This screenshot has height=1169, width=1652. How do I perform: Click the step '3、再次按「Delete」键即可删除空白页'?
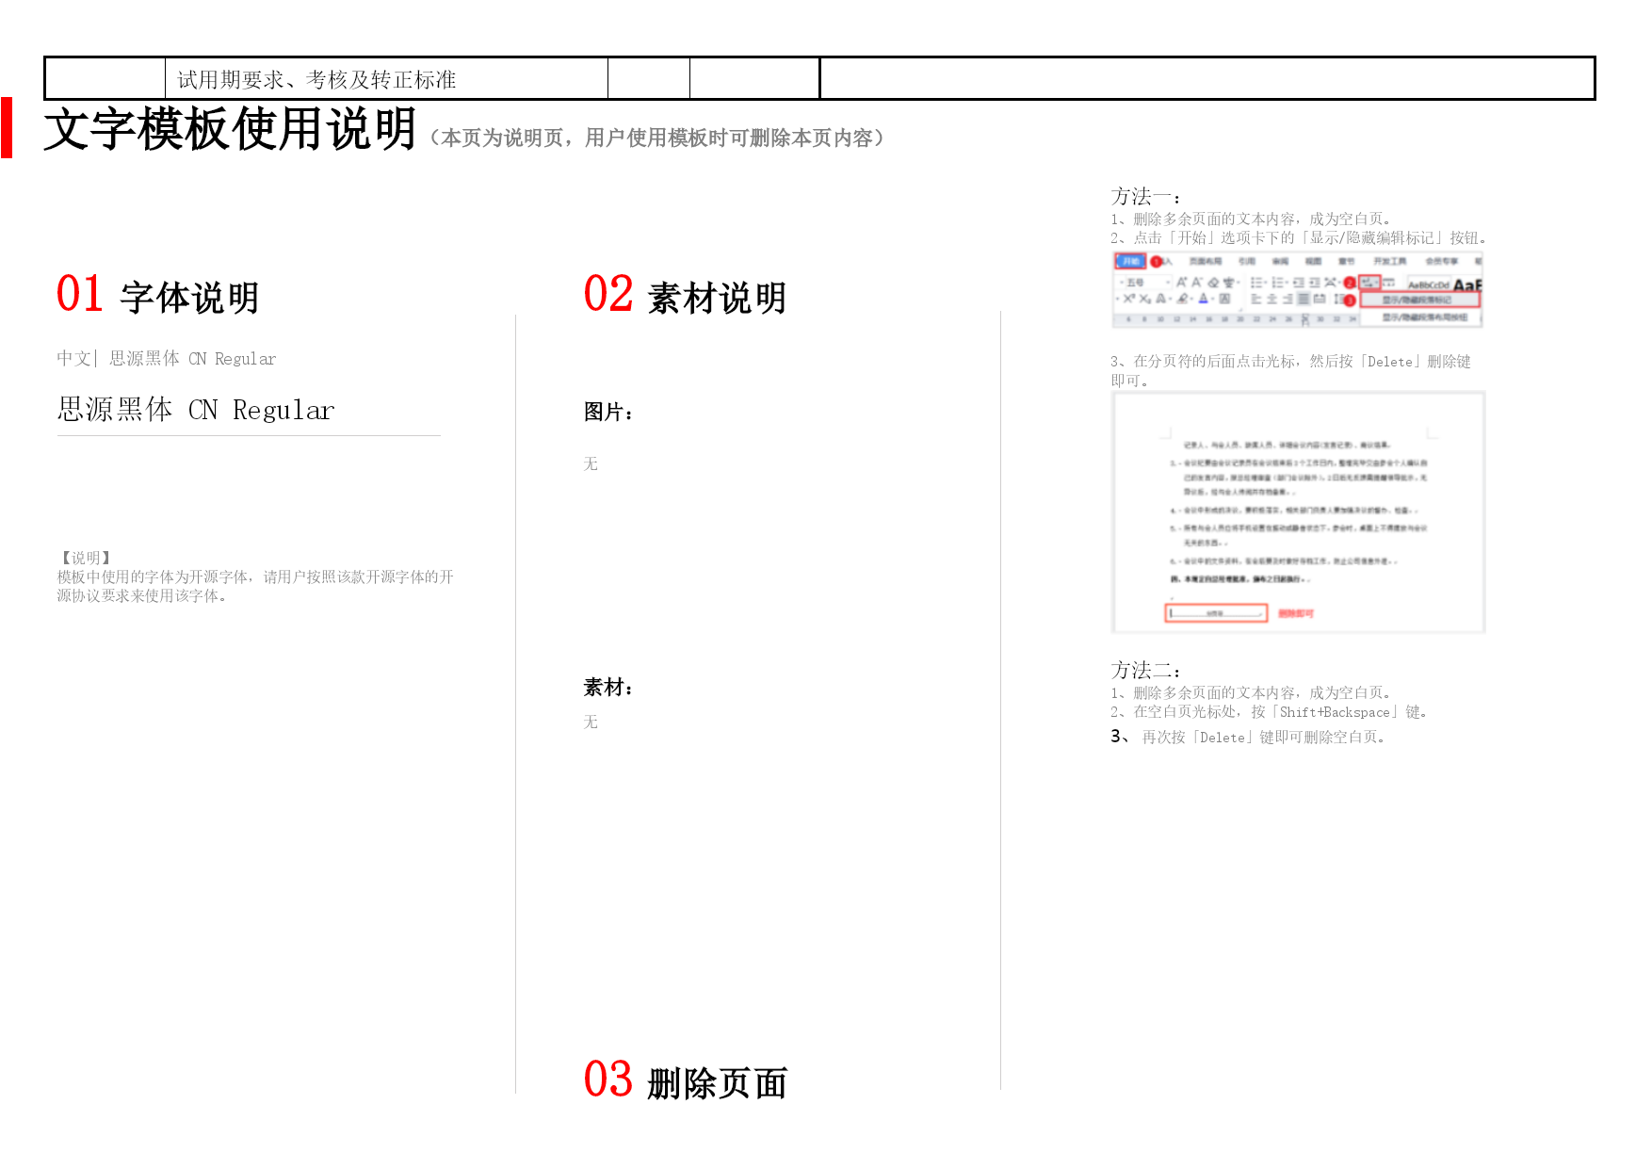click(x=1250, y=737)
